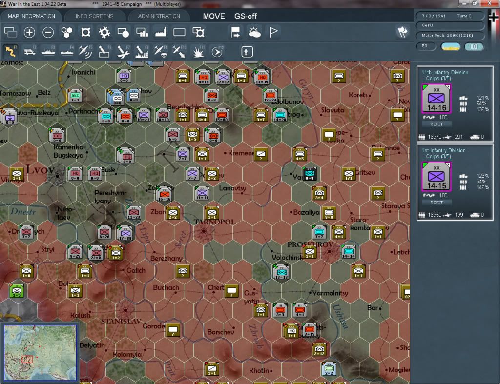This screenshot has width=500, height=384.
Task: Click the teal pill showing 0
Action: click(x=474, y=46)
